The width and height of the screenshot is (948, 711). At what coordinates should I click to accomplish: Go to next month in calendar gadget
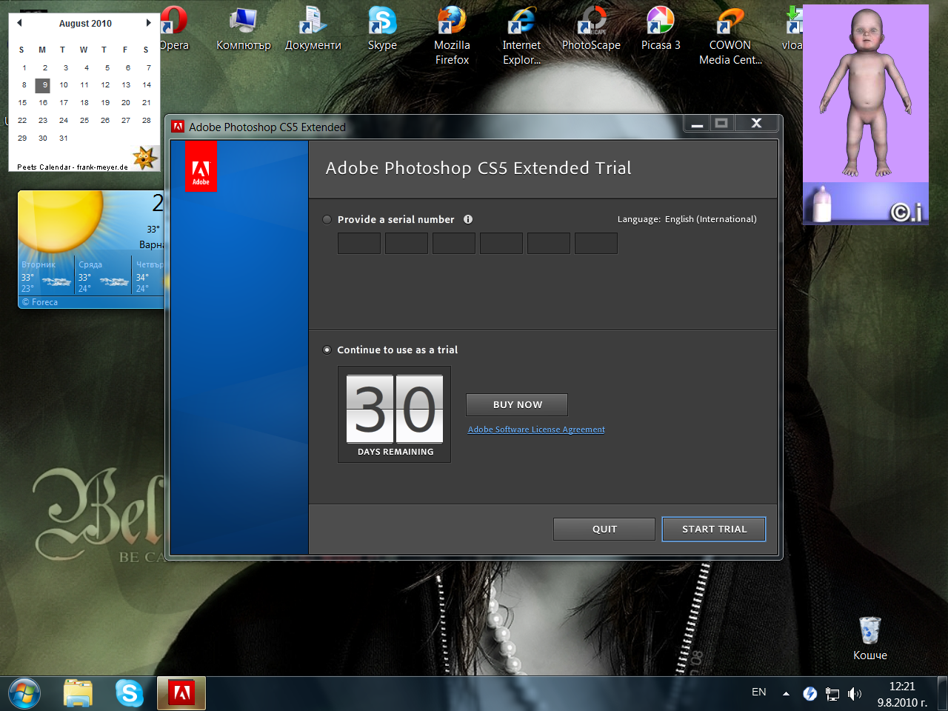(148, 23)
